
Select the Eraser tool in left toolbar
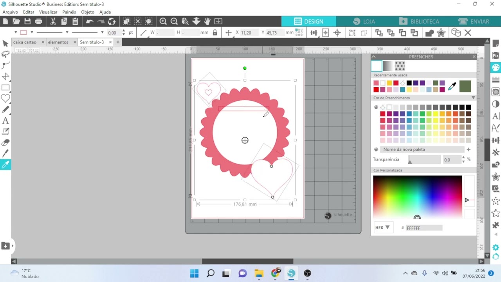tap(5, 143)
